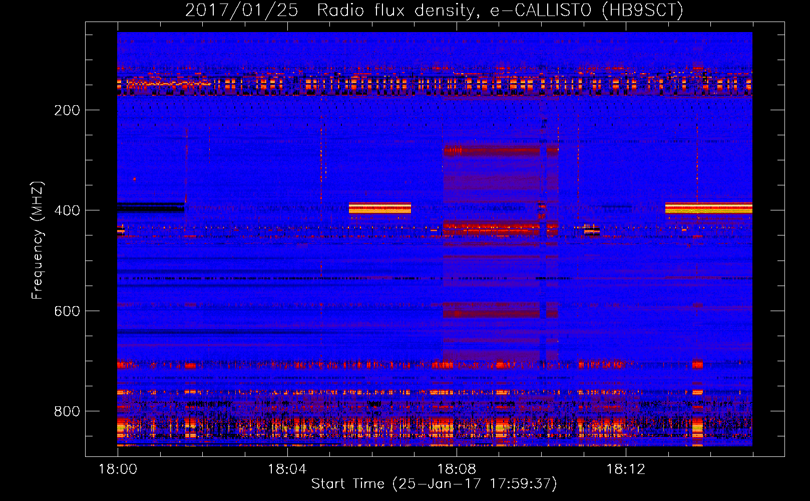
Task: Click the 18:08 time tick label
Action: [457, 469]
